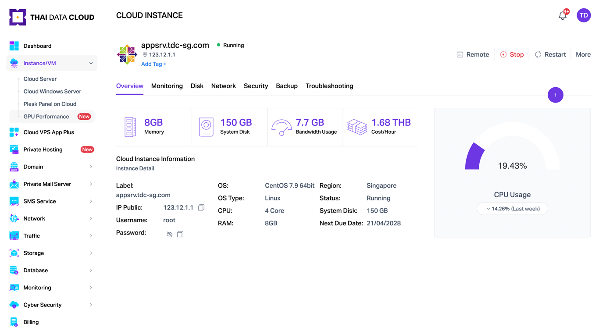599x331 pixels.
Task: Open the instance Network tab
Action: pos(224,86)
